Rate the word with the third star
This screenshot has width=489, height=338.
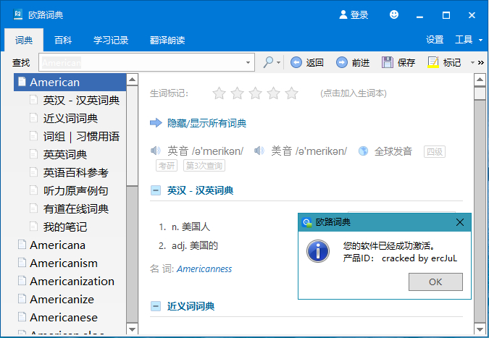point(255,93)
